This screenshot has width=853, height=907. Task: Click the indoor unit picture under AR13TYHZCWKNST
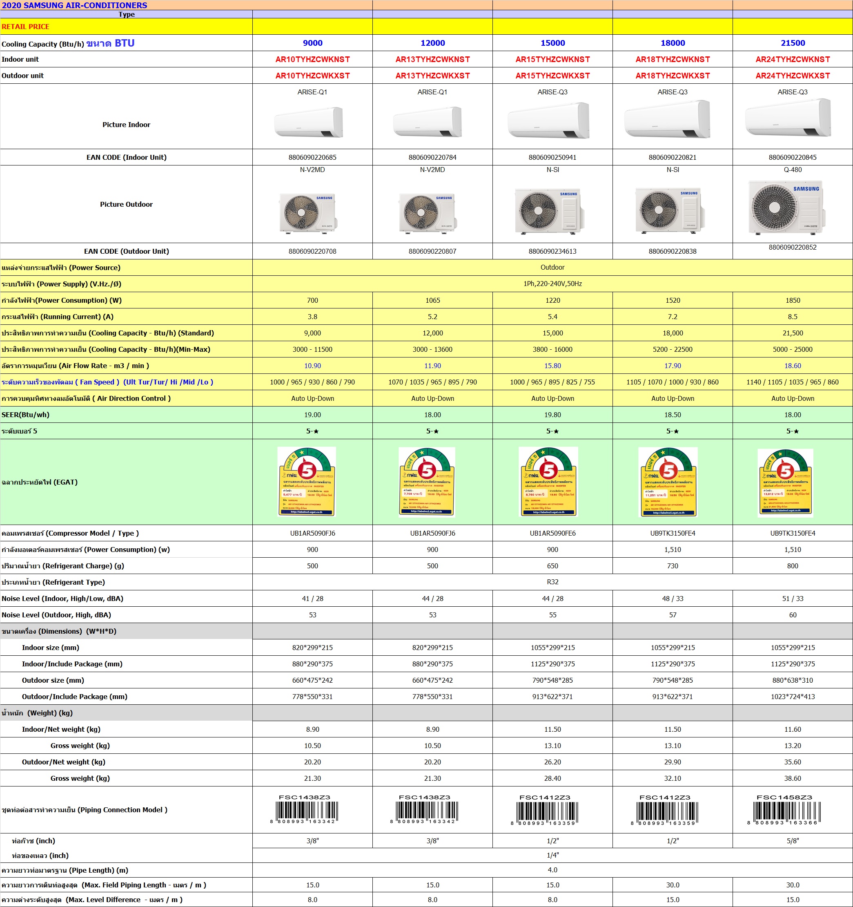[x=428, y=121]
